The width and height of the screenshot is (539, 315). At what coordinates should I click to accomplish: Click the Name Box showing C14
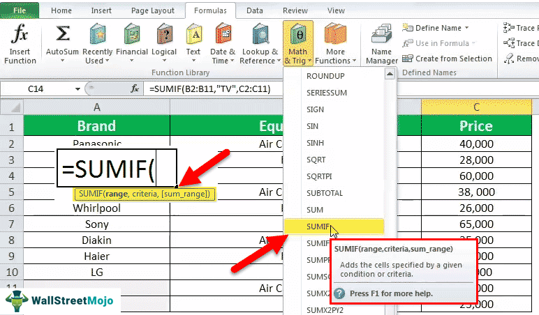point(36,89)
